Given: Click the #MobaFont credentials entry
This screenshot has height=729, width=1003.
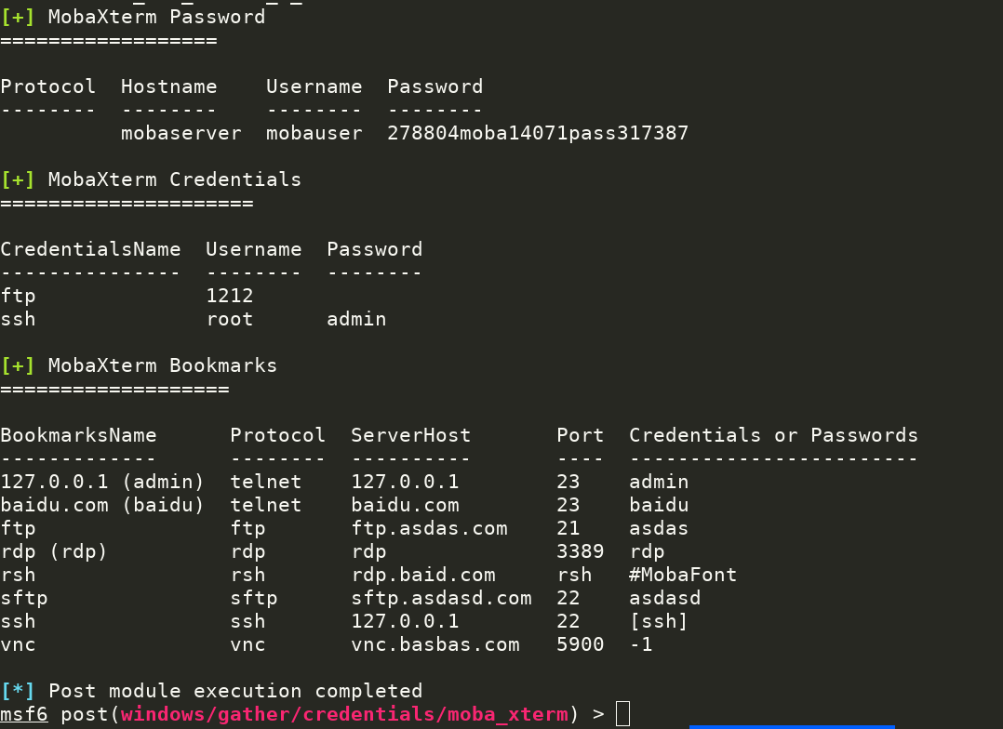Looking at the screenshot, I should 683,575.
